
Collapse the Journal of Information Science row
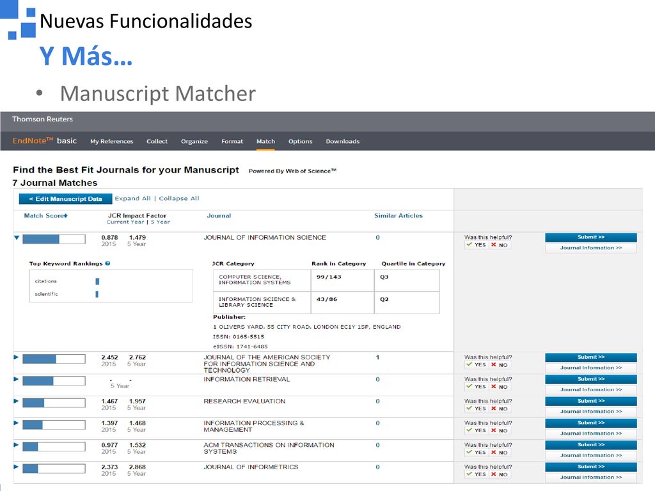17,238
